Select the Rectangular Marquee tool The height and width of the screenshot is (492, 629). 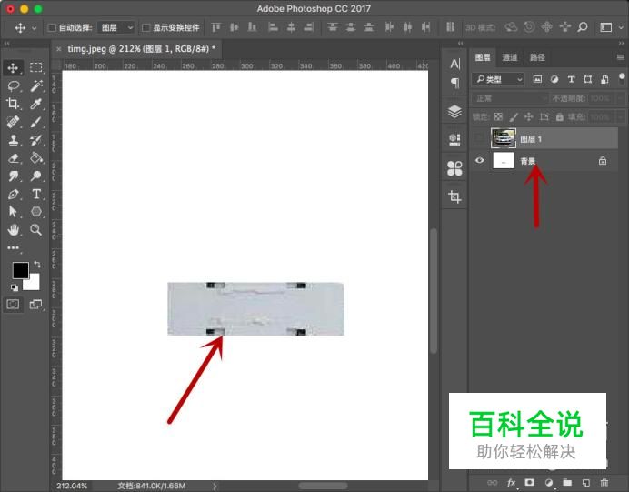(36, 67)
